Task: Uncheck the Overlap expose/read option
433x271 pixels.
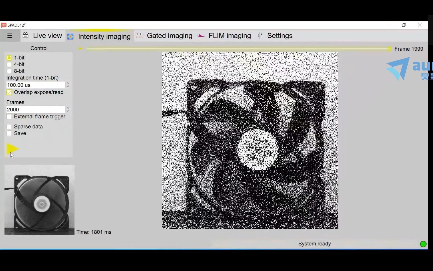Action: click(9, 92)
